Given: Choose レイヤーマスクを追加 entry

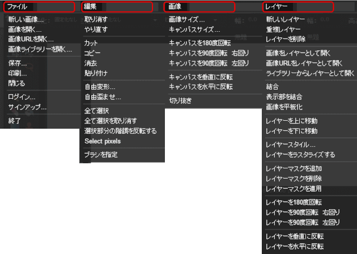Looking at the screenshot, I should pos(294,168).
